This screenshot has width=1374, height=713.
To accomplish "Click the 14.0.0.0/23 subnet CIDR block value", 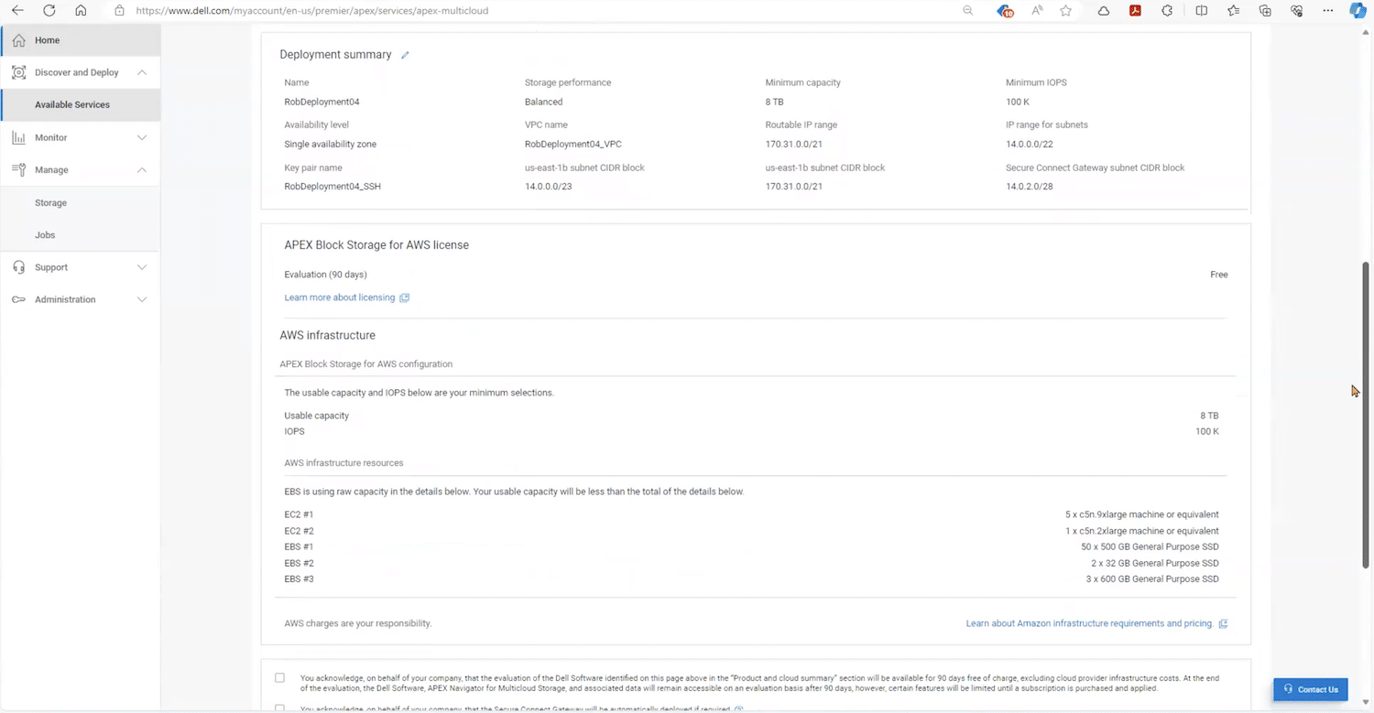I will pos(548,186).
